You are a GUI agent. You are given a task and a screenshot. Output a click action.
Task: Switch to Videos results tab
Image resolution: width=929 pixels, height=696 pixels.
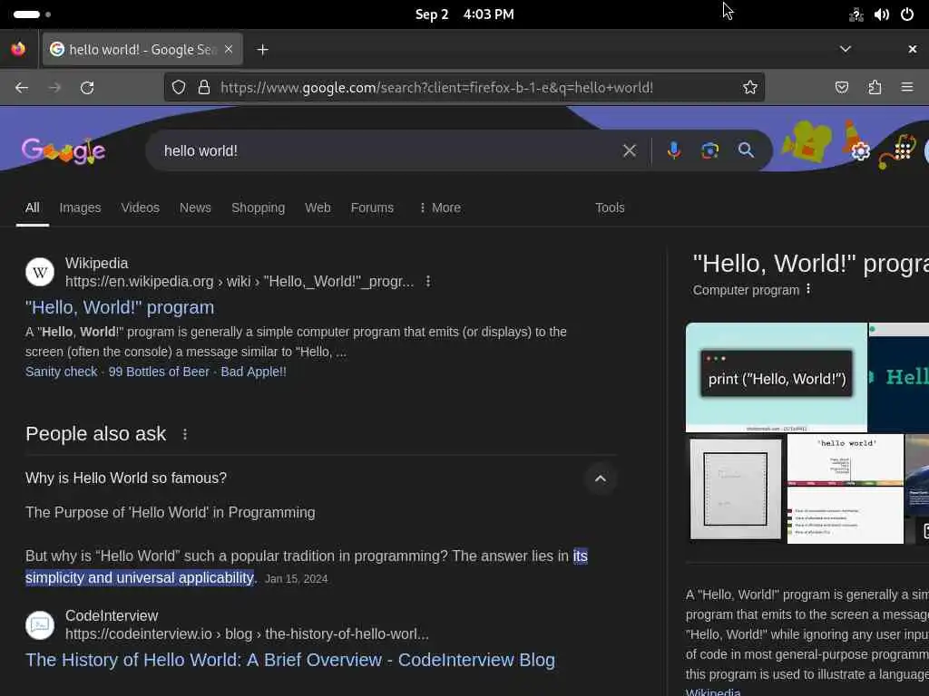pos(141,208)
